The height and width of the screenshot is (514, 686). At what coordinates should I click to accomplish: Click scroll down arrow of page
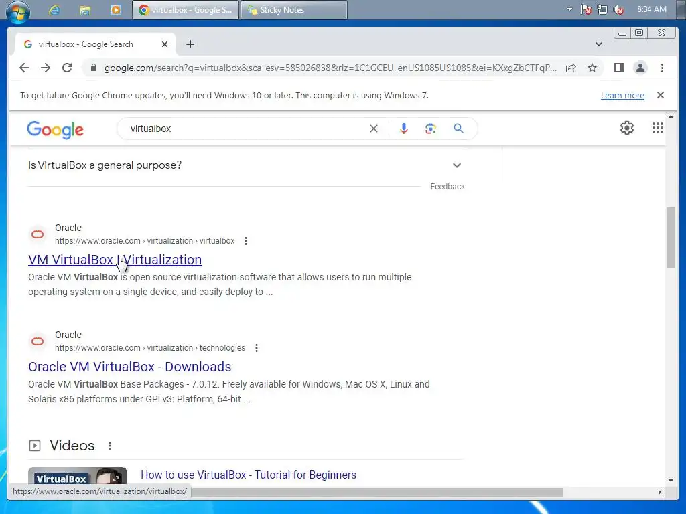(x=671, y=481)
